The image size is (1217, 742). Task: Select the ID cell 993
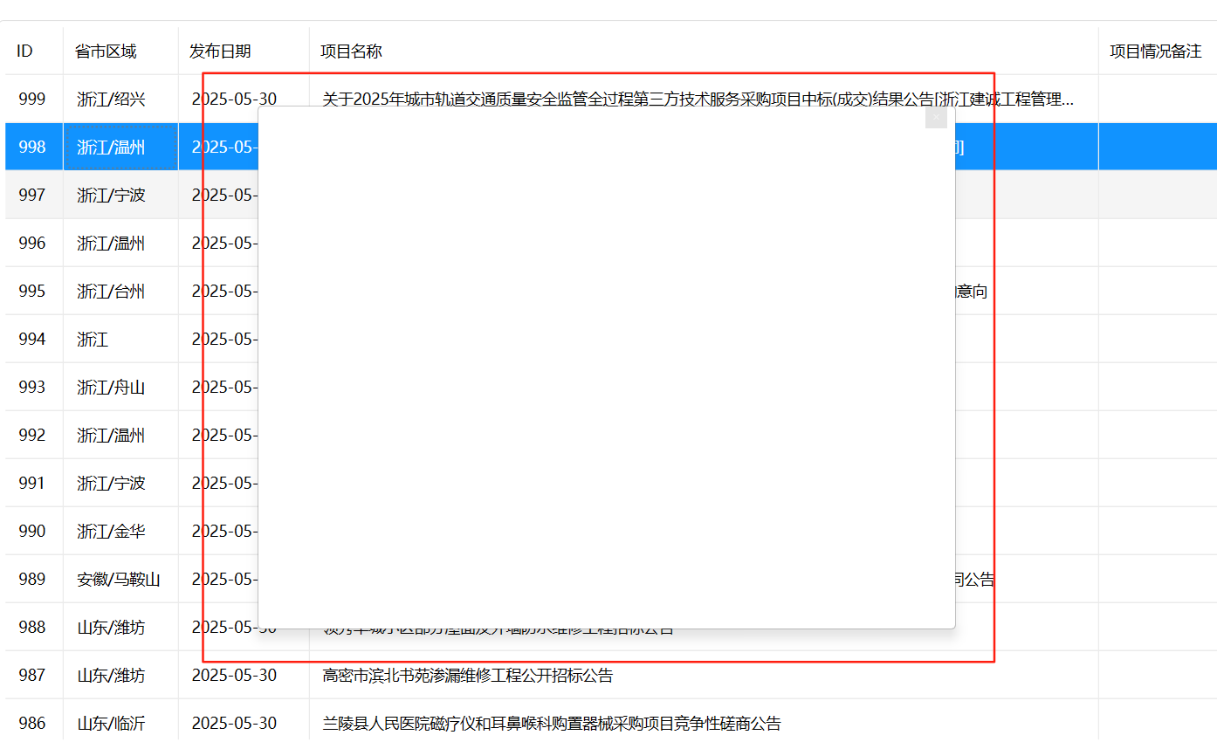[x=32, y=387]
